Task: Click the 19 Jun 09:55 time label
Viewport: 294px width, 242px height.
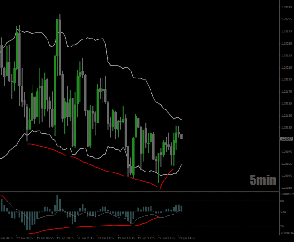Action: [45, 238]
